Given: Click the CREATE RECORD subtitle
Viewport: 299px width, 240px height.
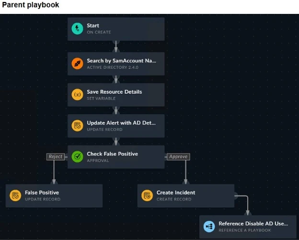Looking at the screenshot, I should [174, 199].
